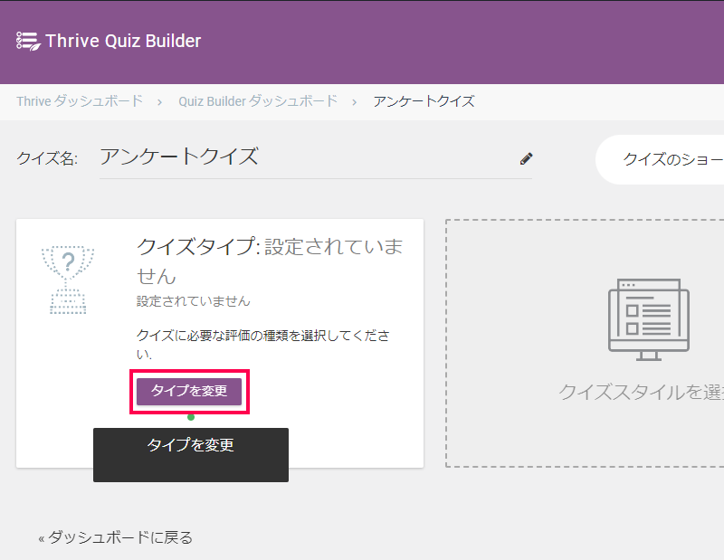Click the クイズのショー button at top right
Screen dimensions: 724x560
[660, 159]
